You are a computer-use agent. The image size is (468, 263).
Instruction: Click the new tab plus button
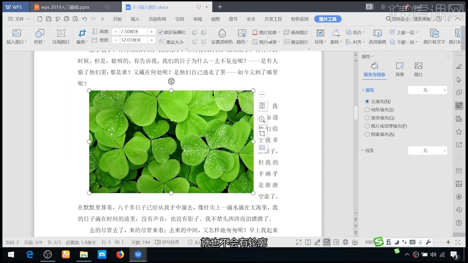point(220,7)
